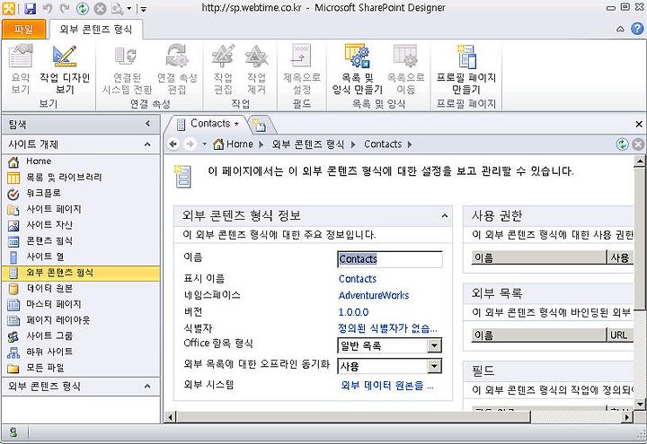Collapse the 외부 콘텐츠 형식 정보 panel
The height and width of the screenshot is (444, 647).
click(x=445, y=216)
